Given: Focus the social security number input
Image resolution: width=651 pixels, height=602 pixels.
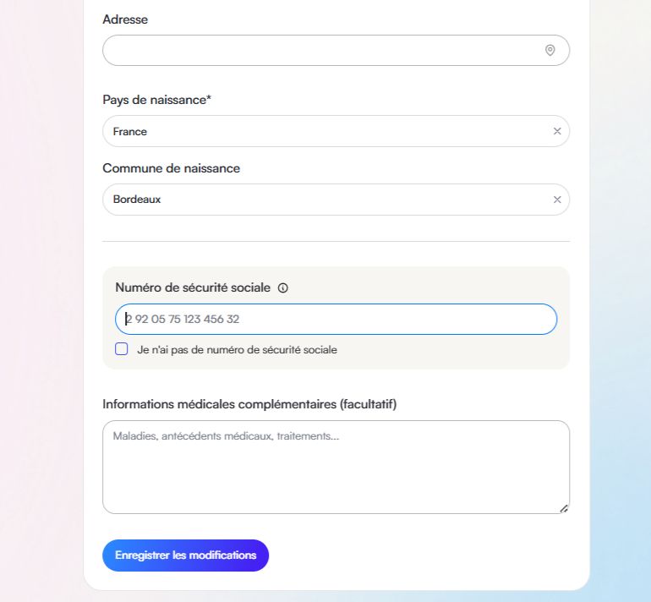Looking at the screenshot, I should [x=336, y=320].
